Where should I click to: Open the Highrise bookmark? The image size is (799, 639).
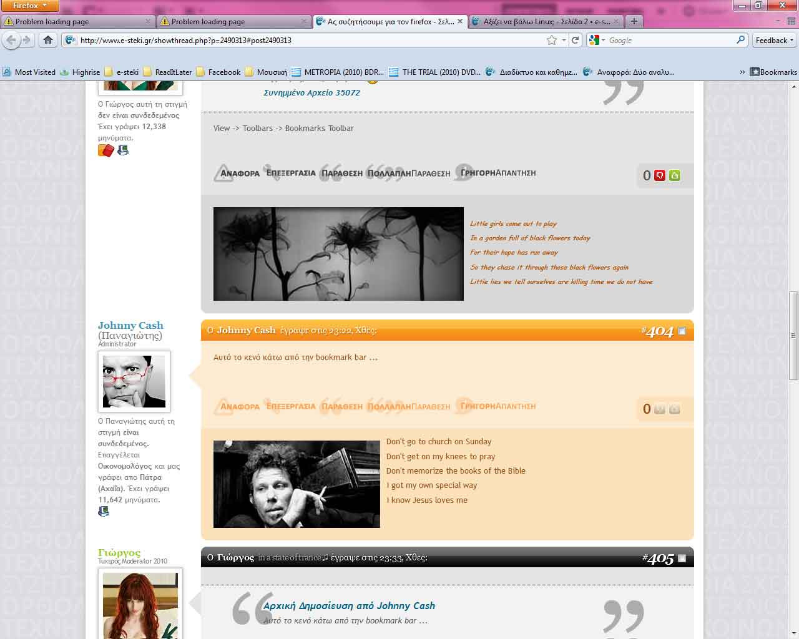click(80, 72)
